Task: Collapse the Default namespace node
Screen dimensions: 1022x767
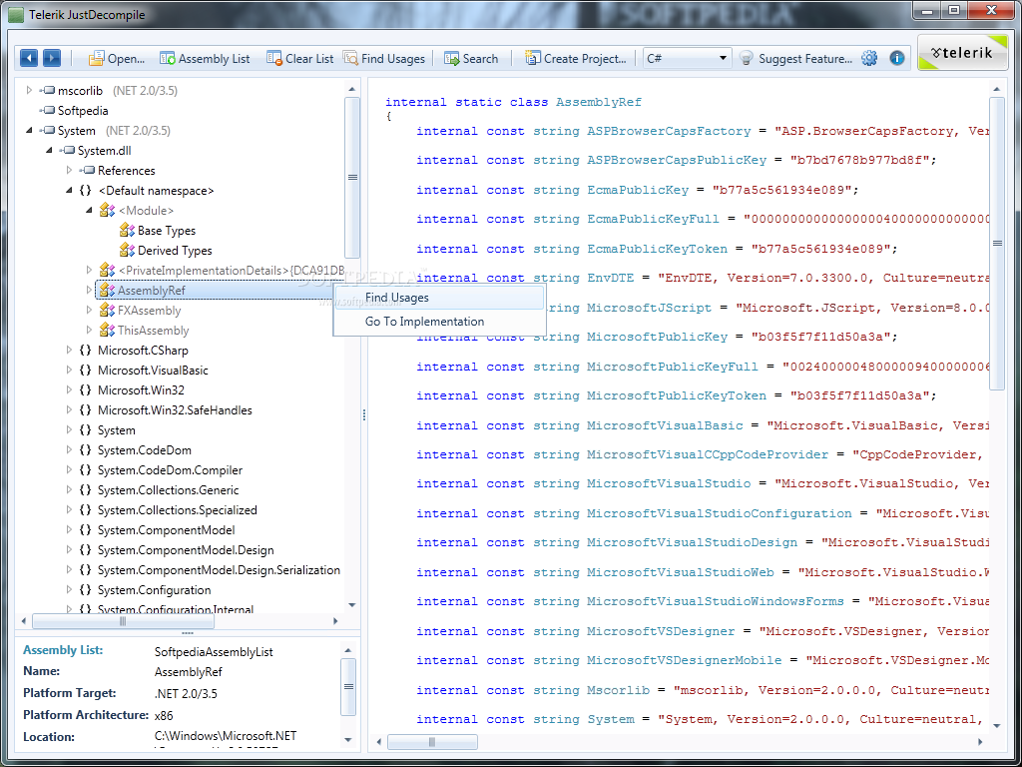Action: click(x=69, y=191)
